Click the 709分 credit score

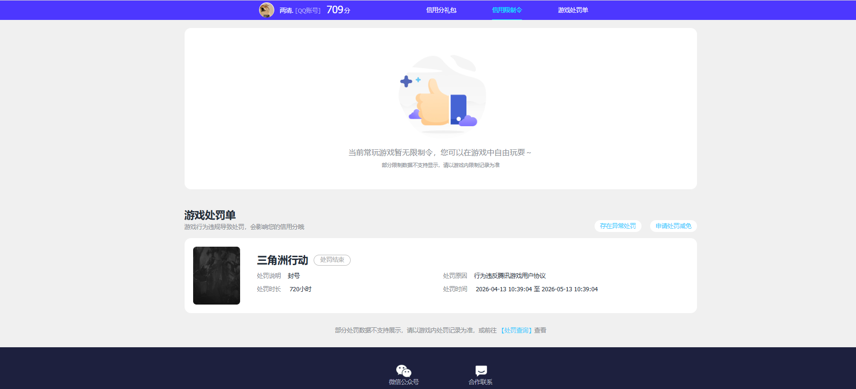[x=338, y=10]
